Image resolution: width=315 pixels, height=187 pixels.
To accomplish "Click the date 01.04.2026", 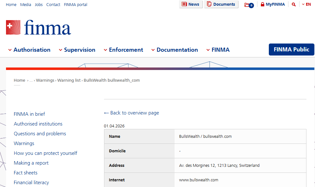I will tap(114, 126).
